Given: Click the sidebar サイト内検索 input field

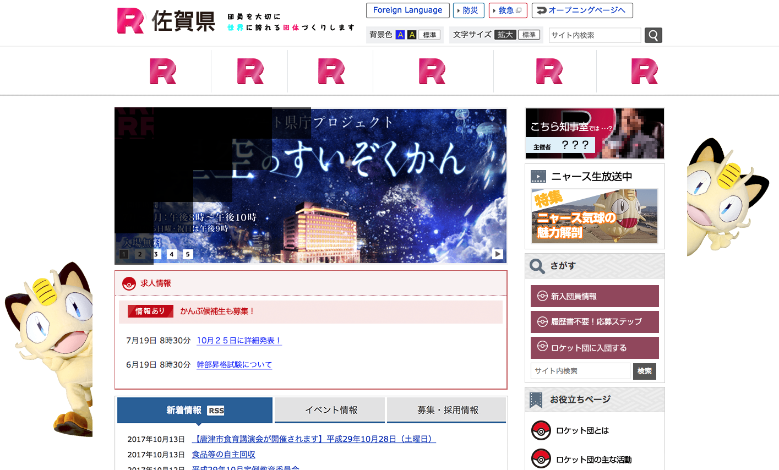Looking at the screenshot, I should pos(580,371).
